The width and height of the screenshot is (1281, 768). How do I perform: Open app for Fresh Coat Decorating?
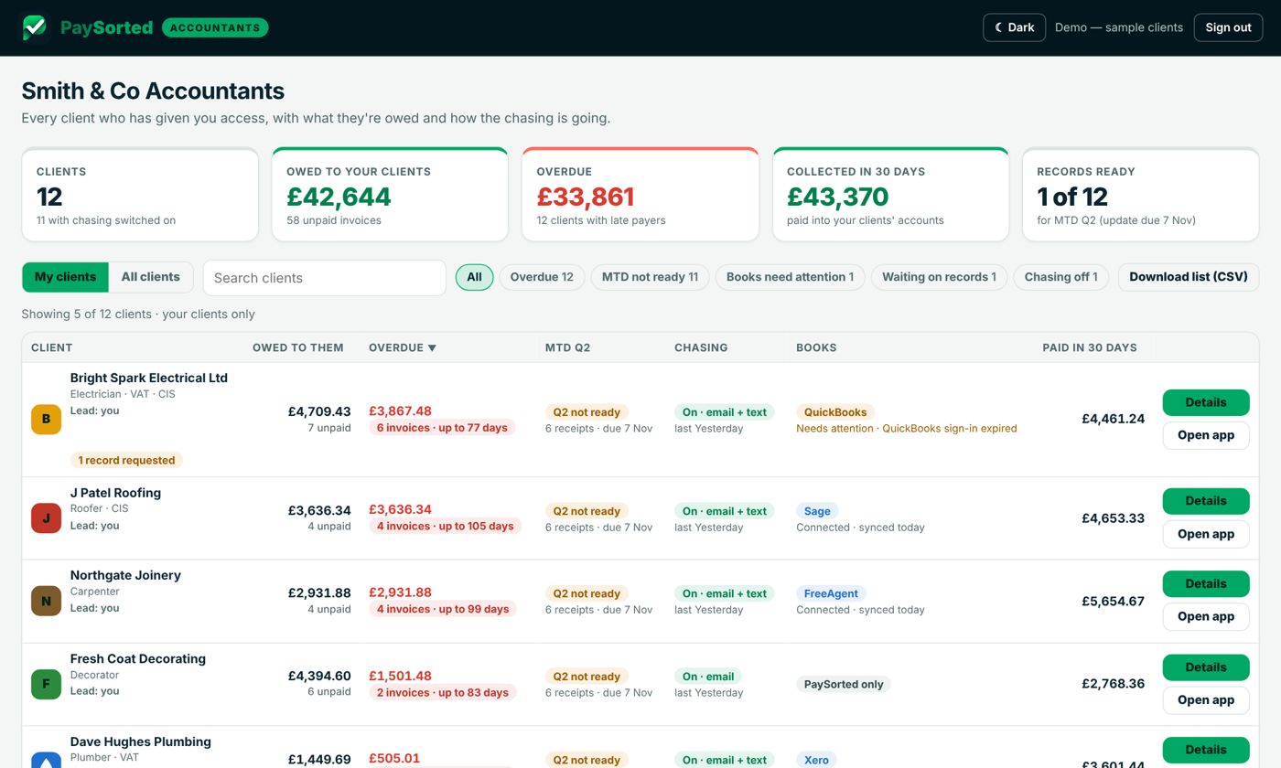coord(1206,700)
